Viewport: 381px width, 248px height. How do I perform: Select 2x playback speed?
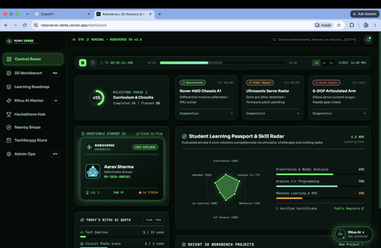(x=324, y=63)
